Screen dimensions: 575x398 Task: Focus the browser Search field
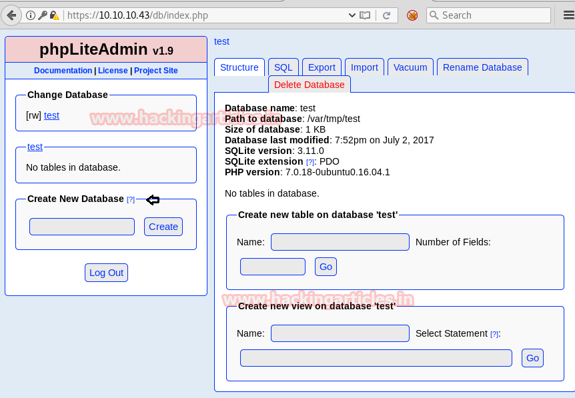[x=488, y=15]
